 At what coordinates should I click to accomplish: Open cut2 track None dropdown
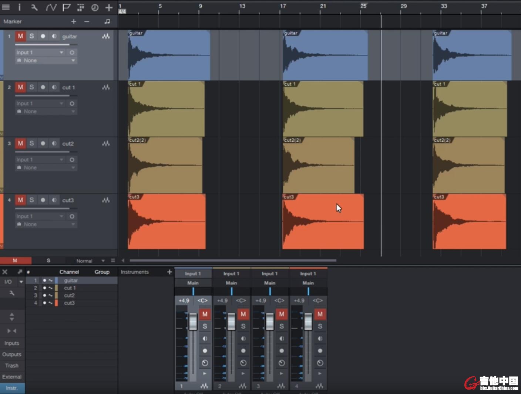[x=46, y=167]
